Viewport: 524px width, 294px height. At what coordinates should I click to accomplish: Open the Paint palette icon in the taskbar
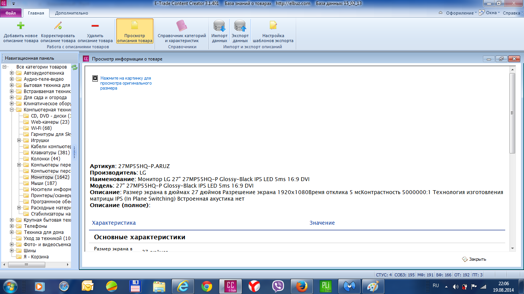373,286
